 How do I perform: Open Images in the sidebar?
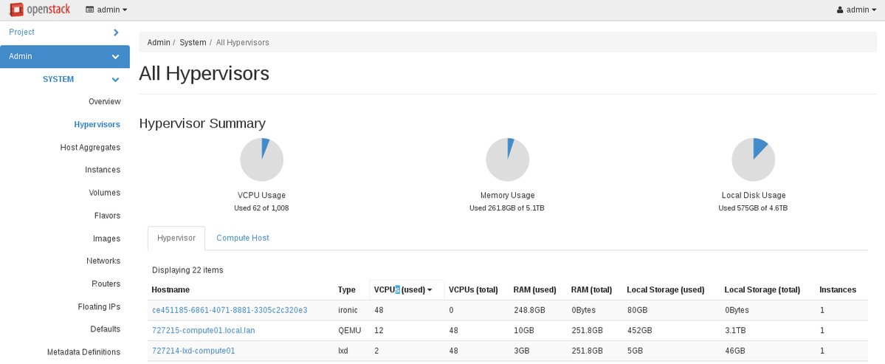coord(107,238)
